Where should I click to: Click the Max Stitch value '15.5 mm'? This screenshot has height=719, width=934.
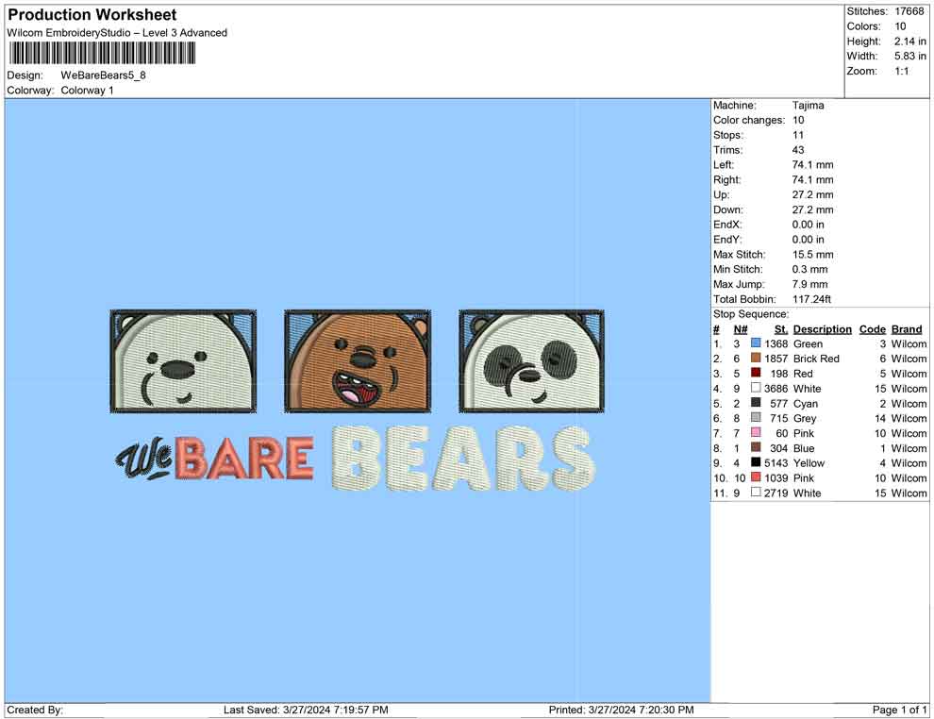click(813, 255)
